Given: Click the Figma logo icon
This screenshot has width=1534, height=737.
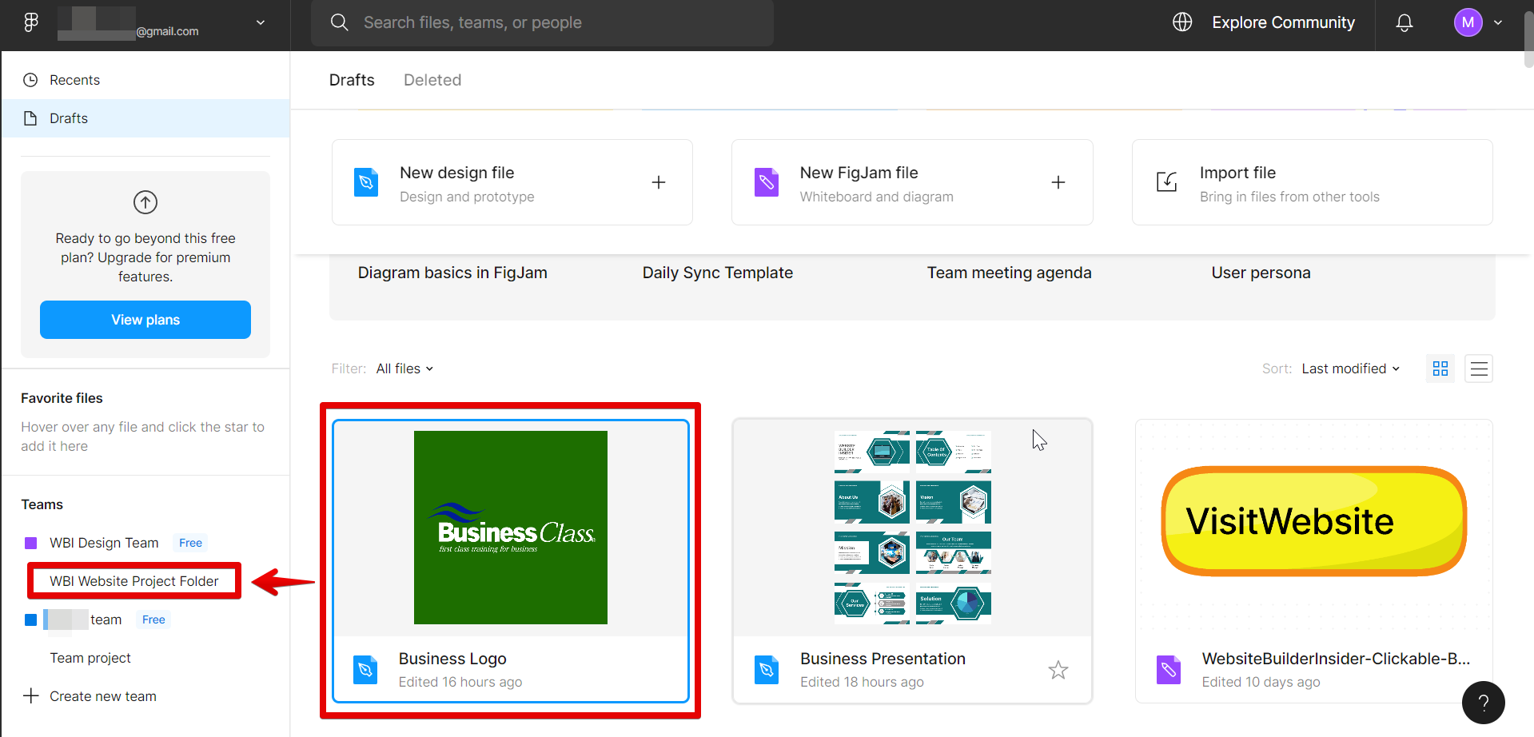Looking at the screenshot, I should 31,22.
